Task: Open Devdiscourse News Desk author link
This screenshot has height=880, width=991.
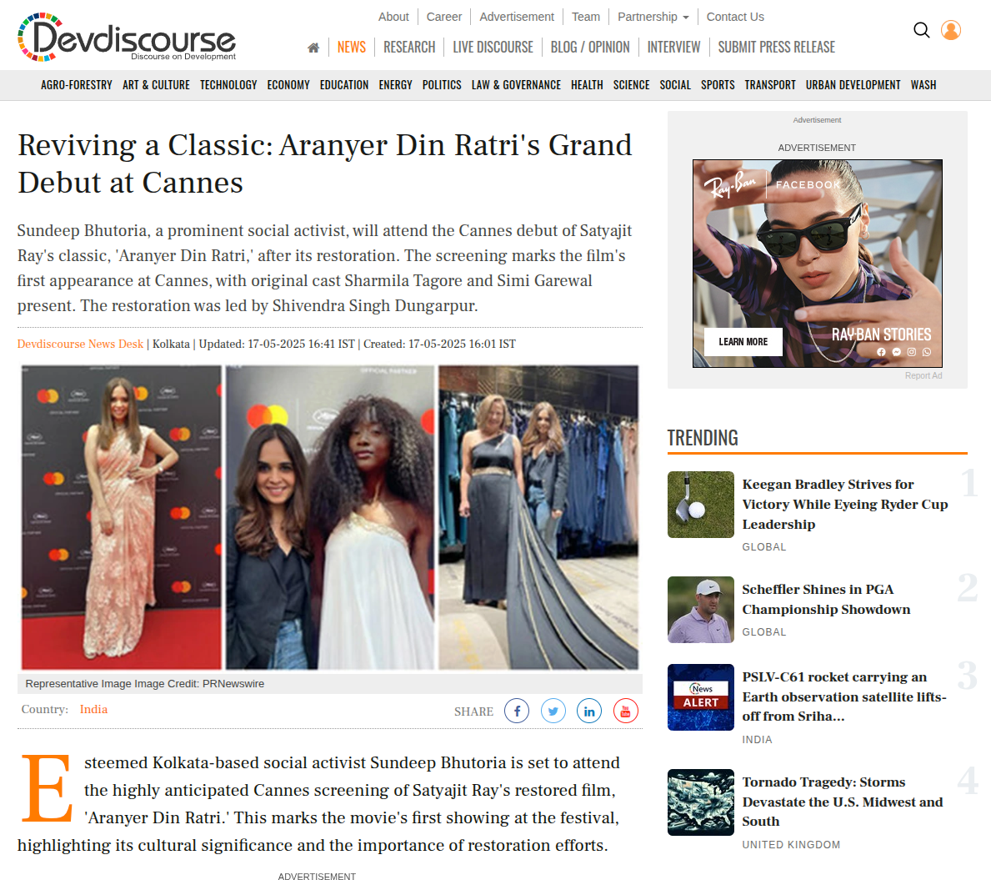Action: [80, 344]
